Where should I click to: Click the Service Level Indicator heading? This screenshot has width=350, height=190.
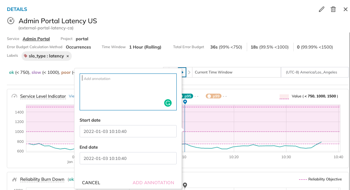(43, 96)
